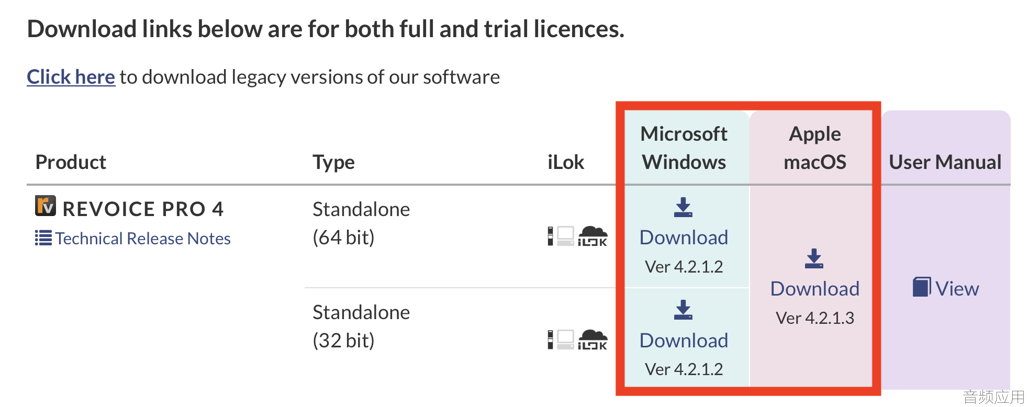The height and width of the screenshot is (407, 1028).
Task: Click the iLok USB dongle icon for 64 bit
Action: [x=550, y=236]
